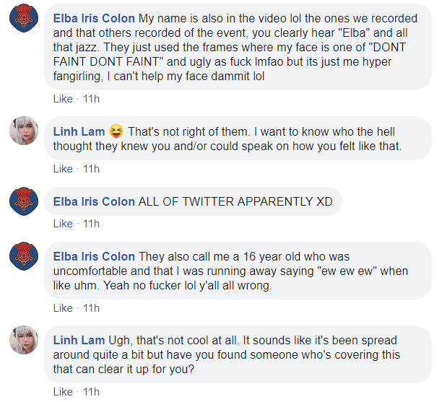Screen dimensions: 447x402
Task: Open Elba's avatar next to 'ALL OF TWITTER' comment
Action: click(24, 201)
